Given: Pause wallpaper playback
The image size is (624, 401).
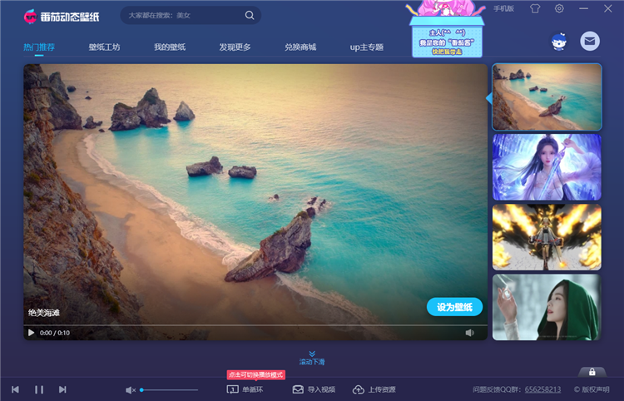Looking at the screenshot, I should [x=39, y=389].
